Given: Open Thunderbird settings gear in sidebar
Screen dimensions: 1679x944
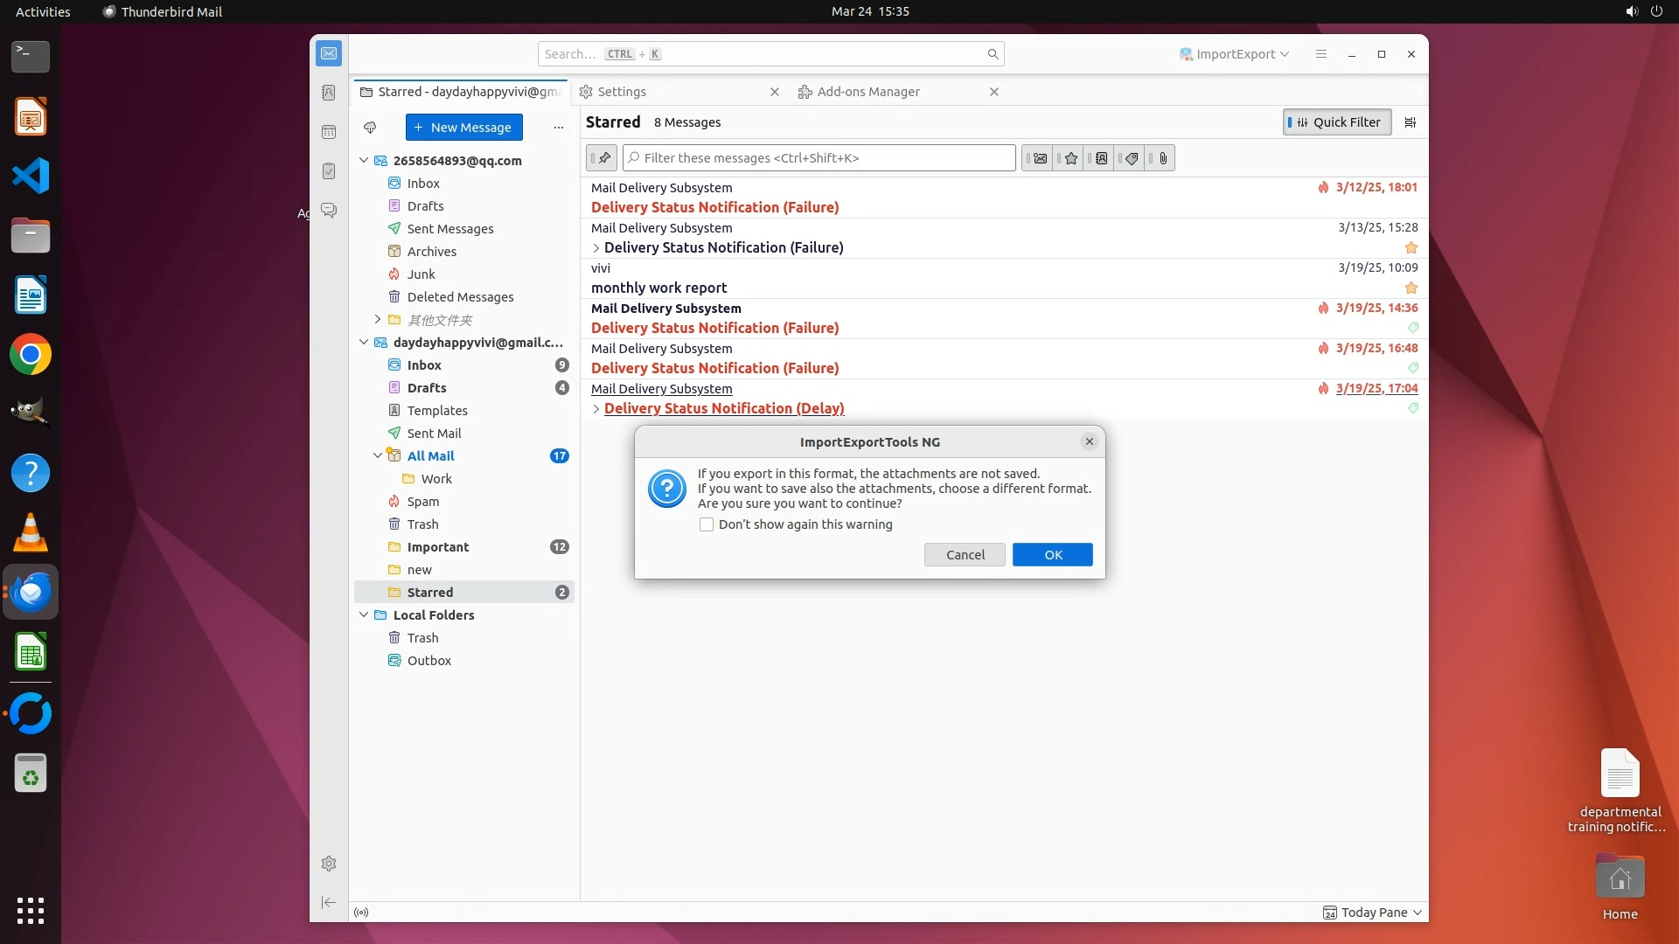Looking at the screenshot, I should pos(329,864).
